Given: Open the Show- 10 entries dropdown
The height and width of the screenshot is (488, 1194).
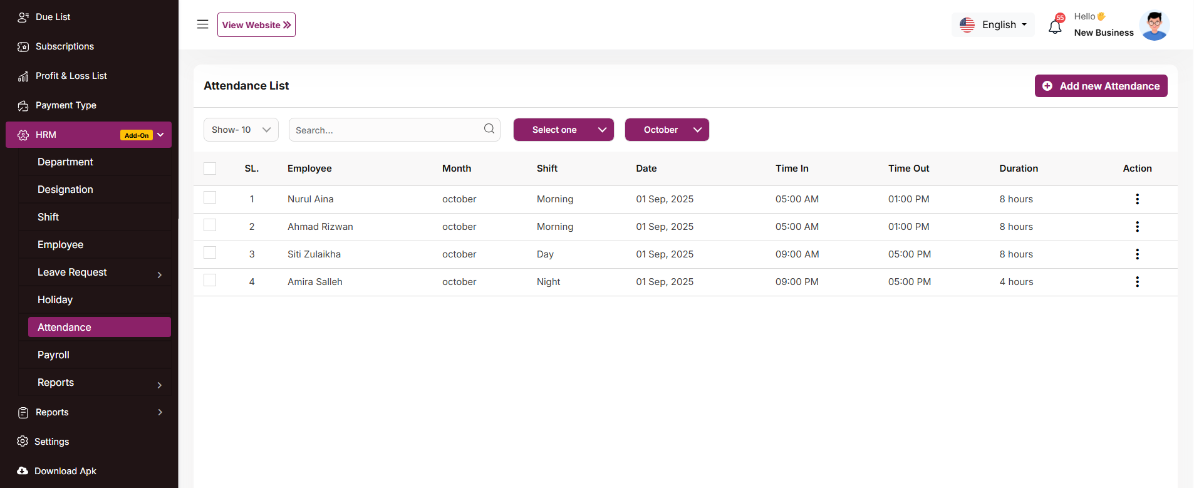Looking at the screenshot, I should point(241,130).
